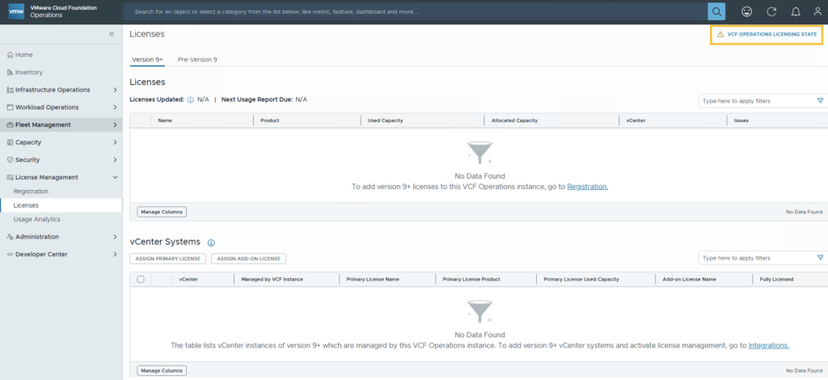The image size is (828, 380).
Task: Open the feedback smiley icon
Action: 746,11
